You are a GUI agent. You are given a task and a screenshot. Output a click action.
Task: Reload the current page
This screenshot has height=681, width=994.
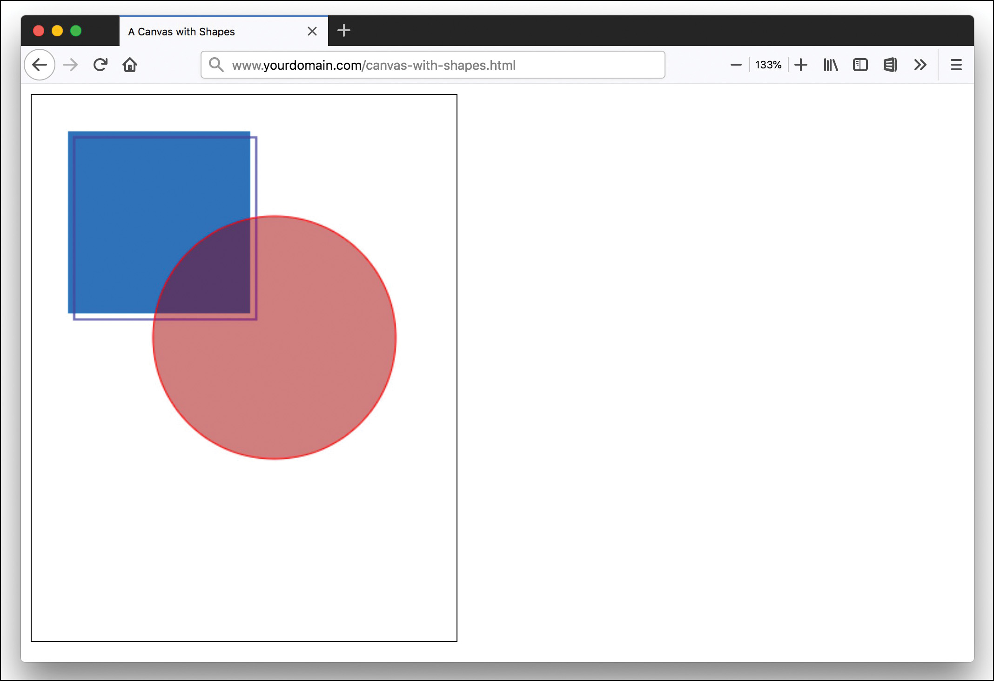[x=100, y=64]
